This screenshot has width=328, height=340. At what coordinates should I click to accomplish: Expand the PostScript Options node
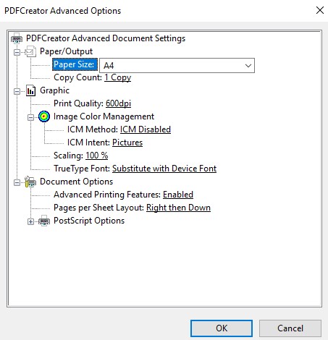pos(30,221)
